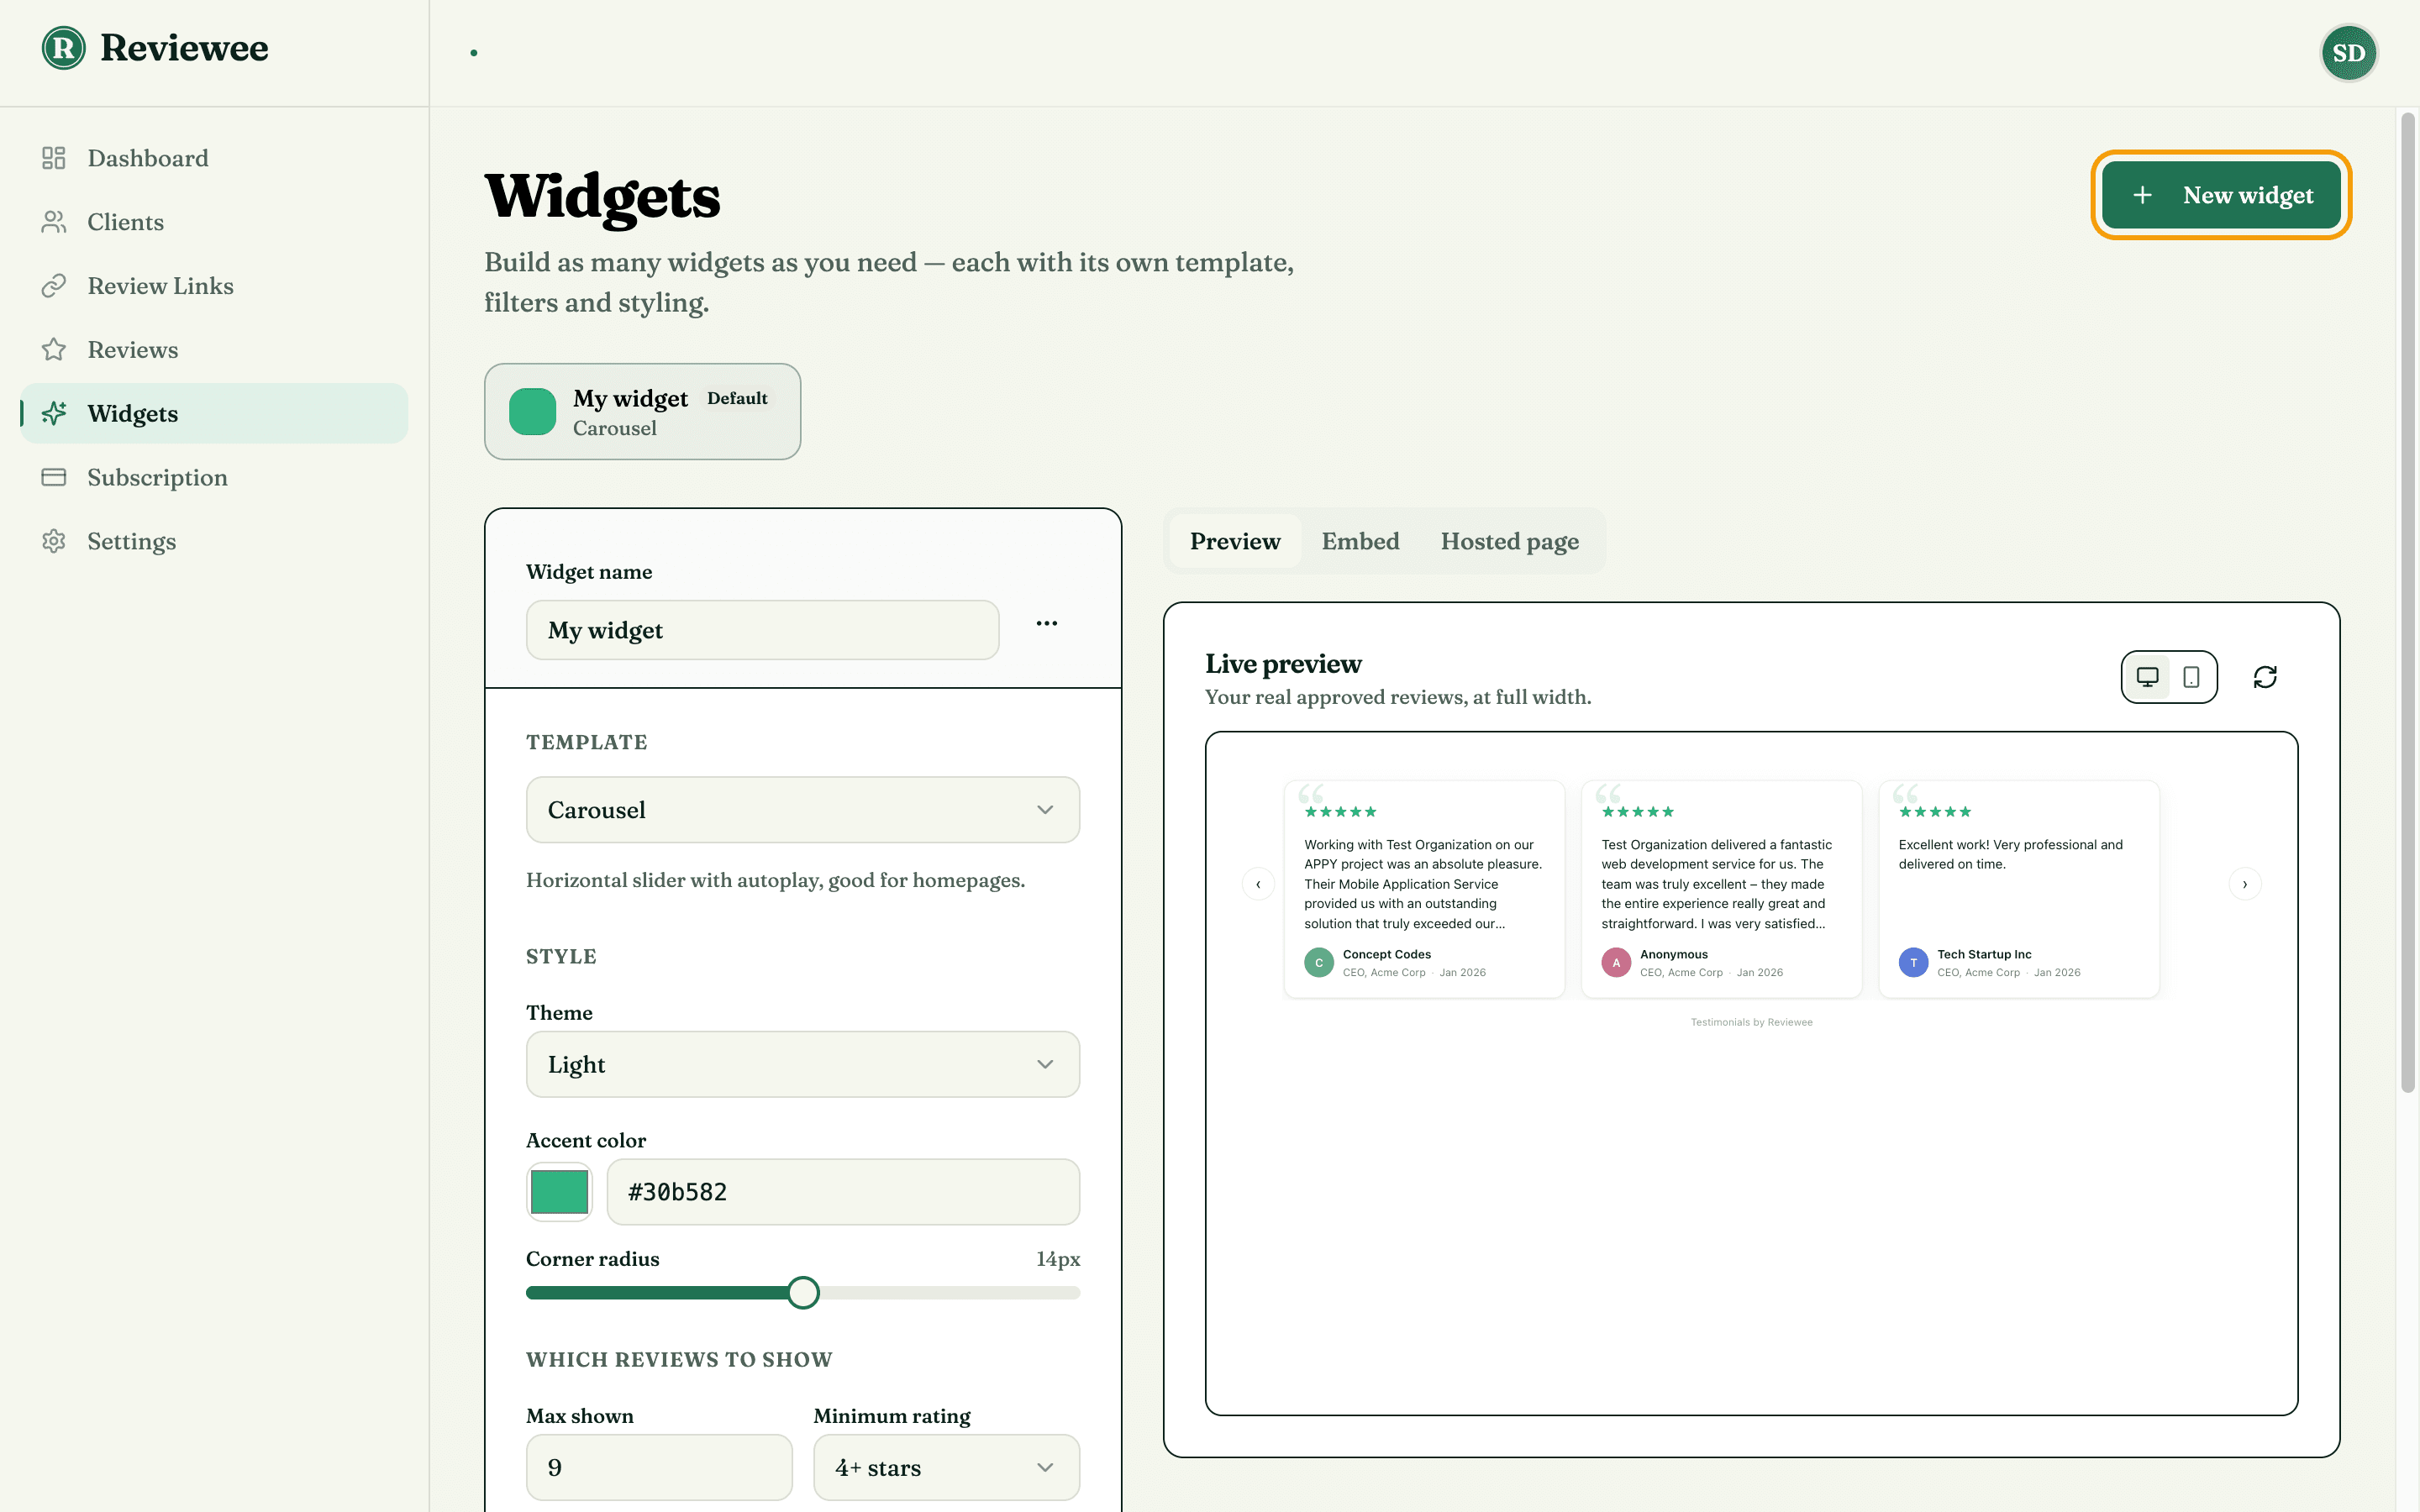This screenshot has width=2420, height=1512.
Task: Open Review Links from the sidebar
Action: (x=214, y=286)
